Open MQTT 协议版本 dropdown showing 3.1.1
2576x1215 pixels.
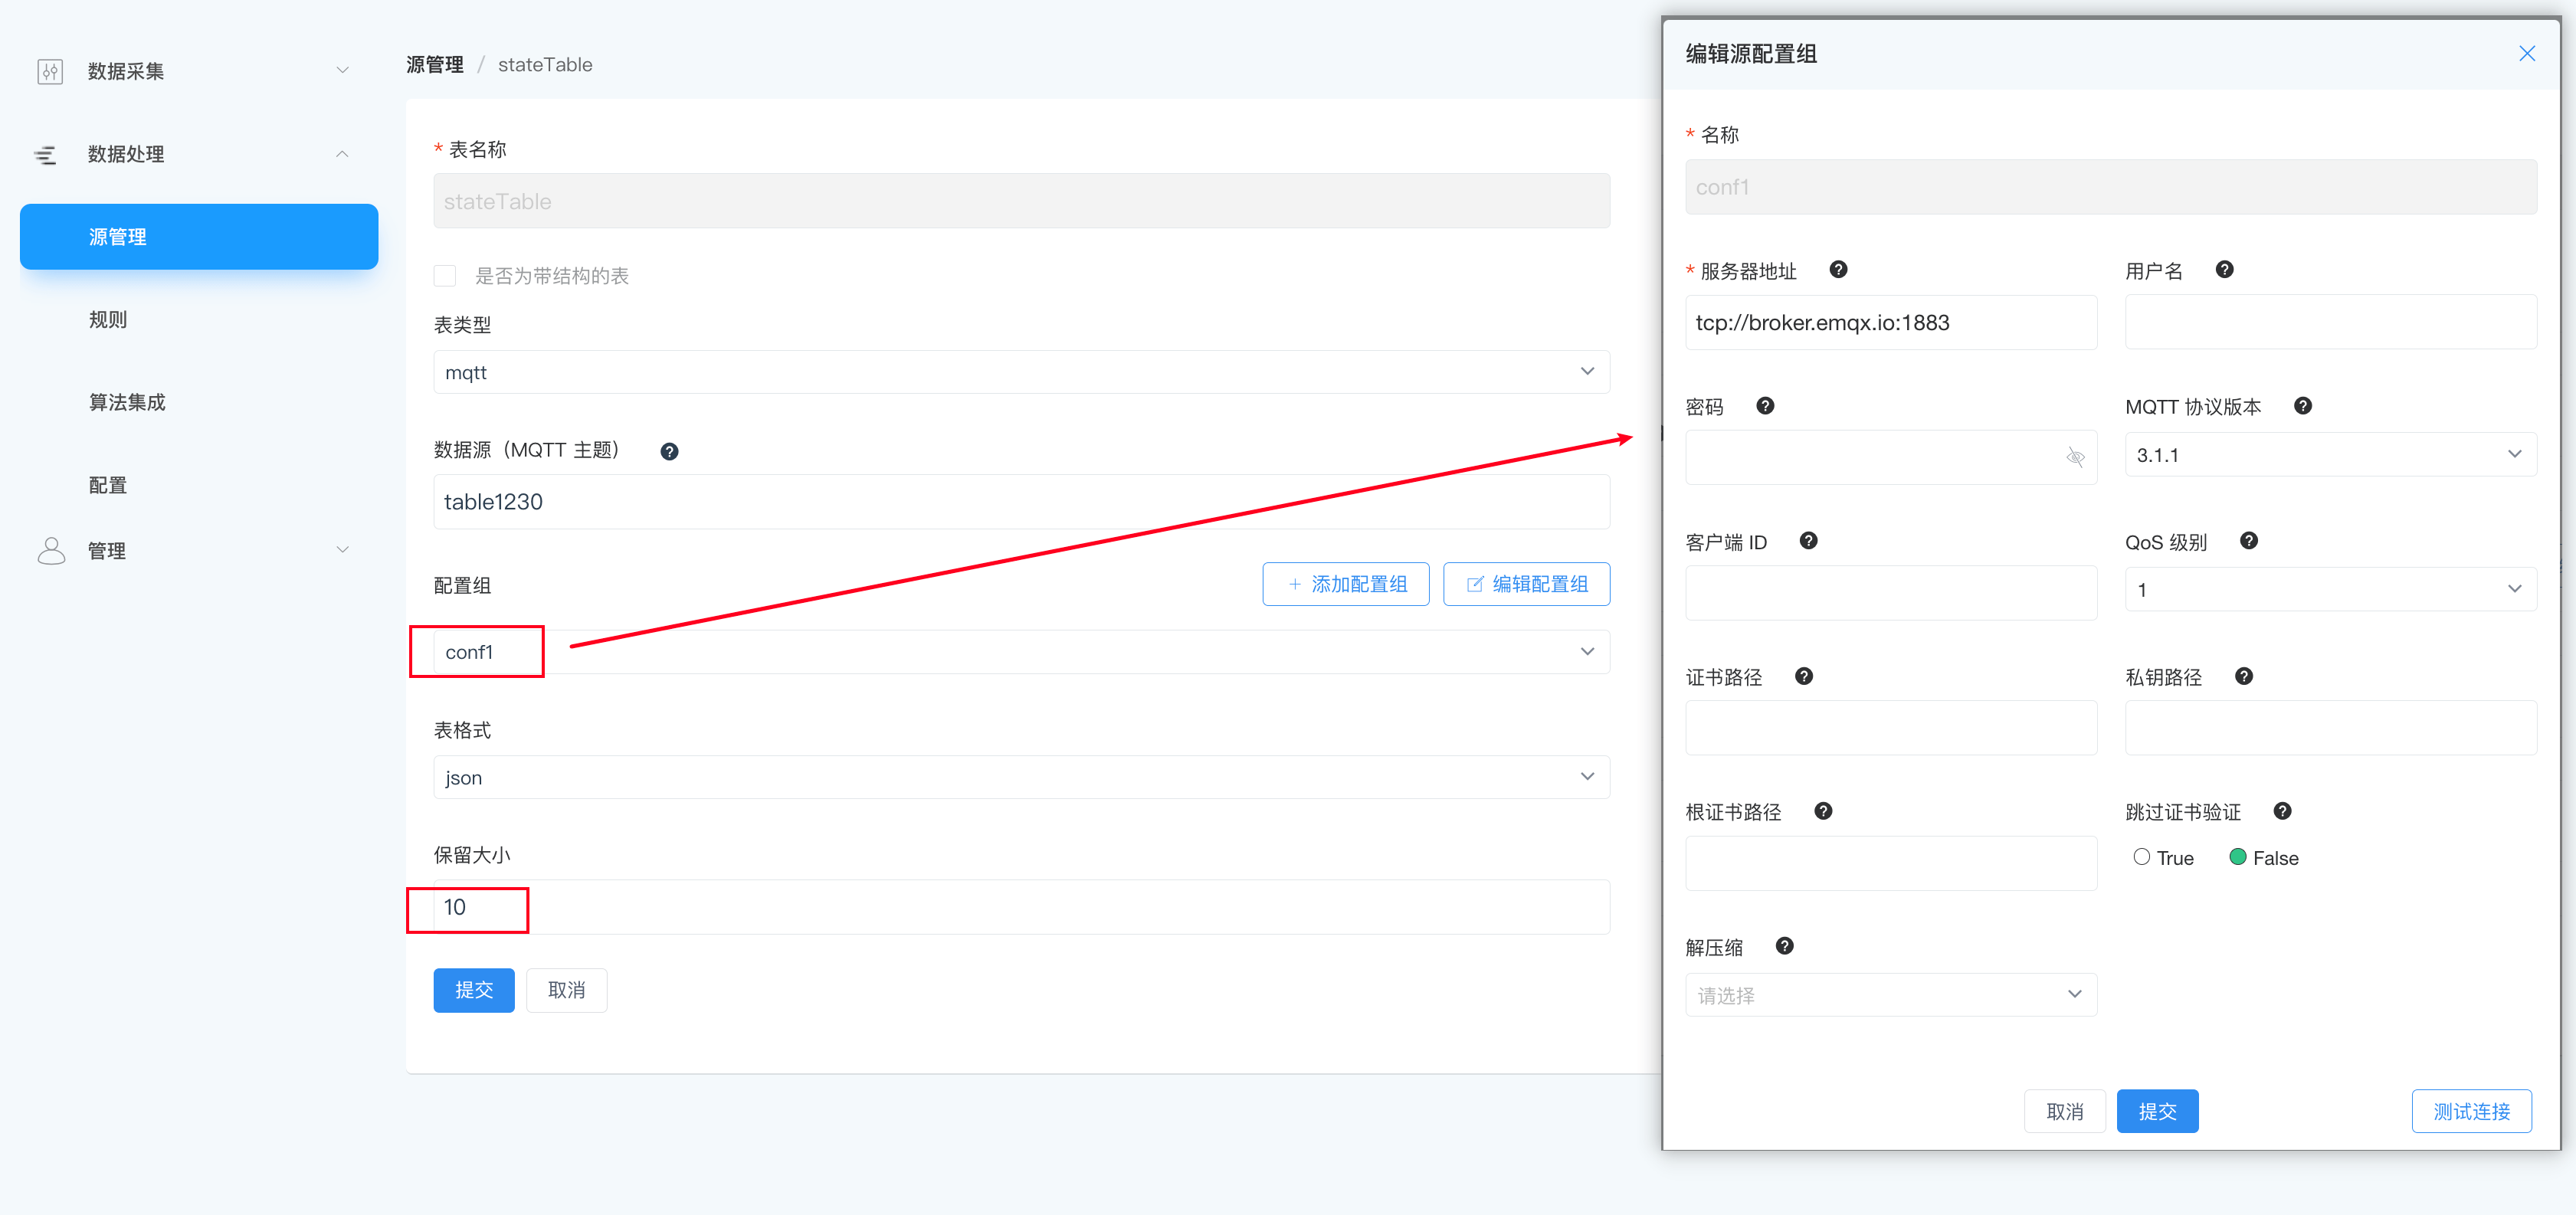pyautogui.click(x=2329, y=454)
